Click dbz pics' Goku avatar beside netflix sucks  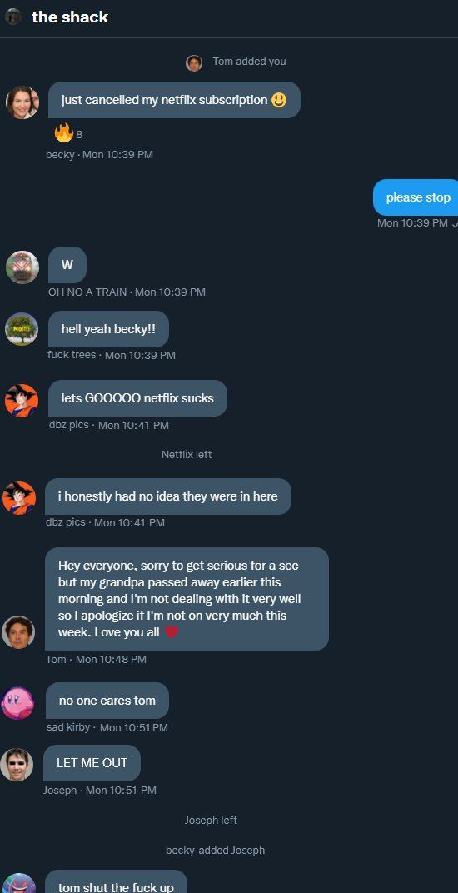(x=22, y=401)
